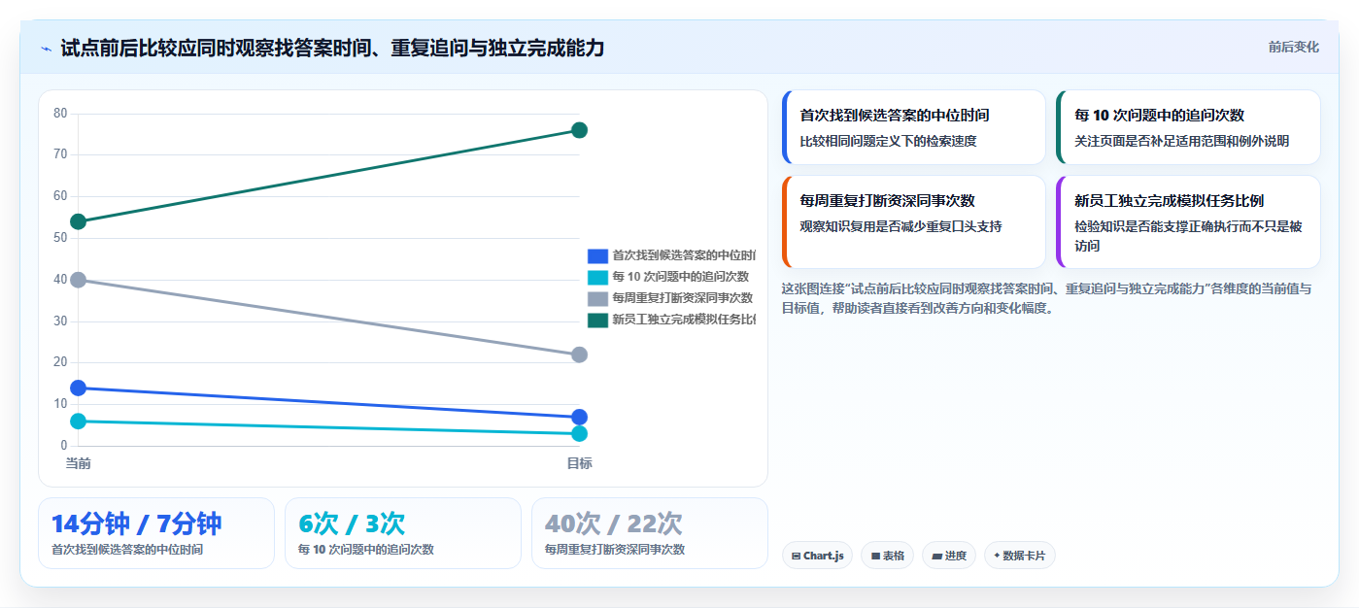This screenshot has height=608, width=1359.
Task: Click the 表格 tag chip
Action: coord(888,556)
